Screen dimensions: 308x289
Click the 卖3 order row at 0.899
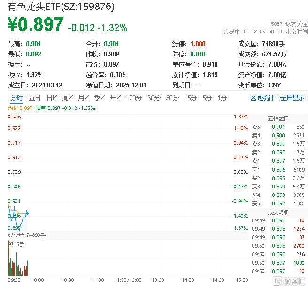pyautogui.click(x=278, y=144)
